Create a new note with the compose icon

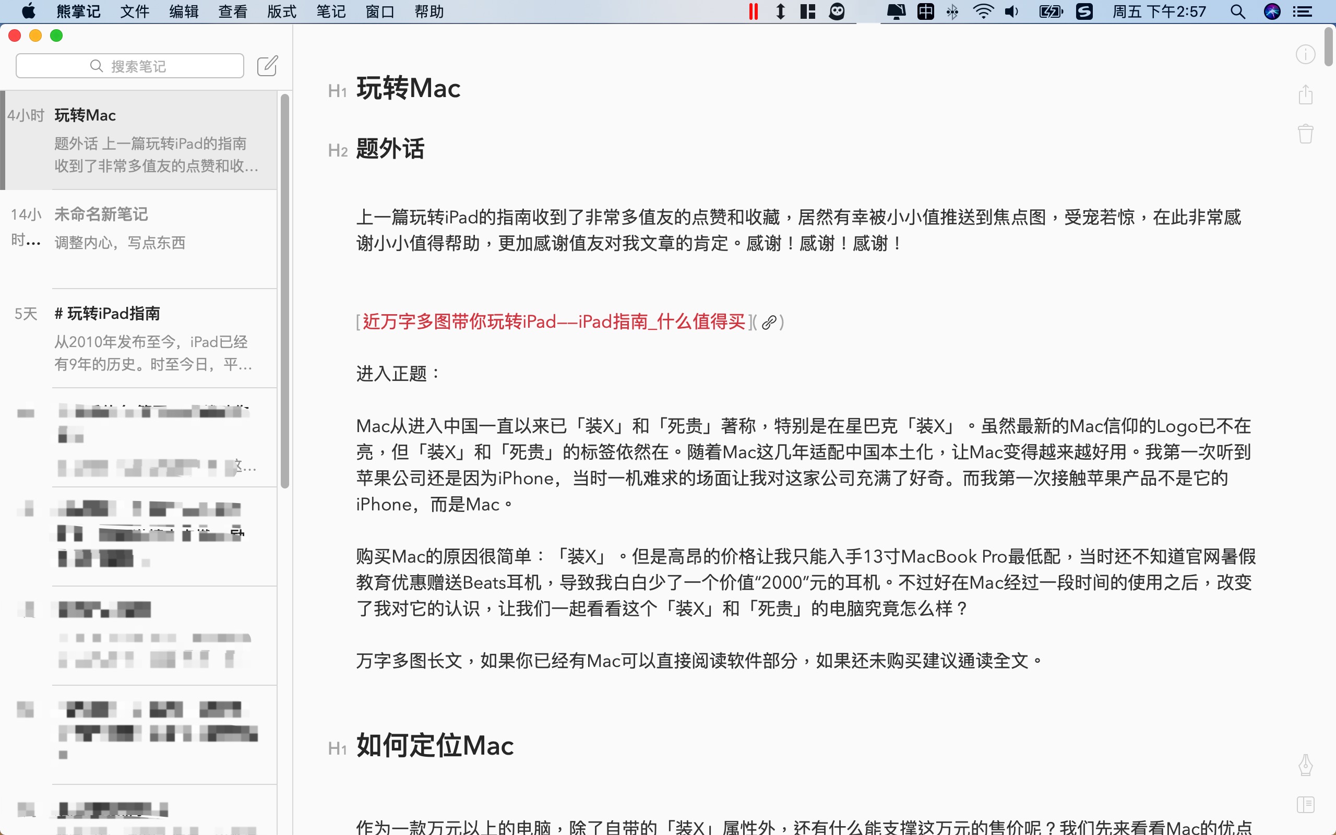tap(267, 65)
